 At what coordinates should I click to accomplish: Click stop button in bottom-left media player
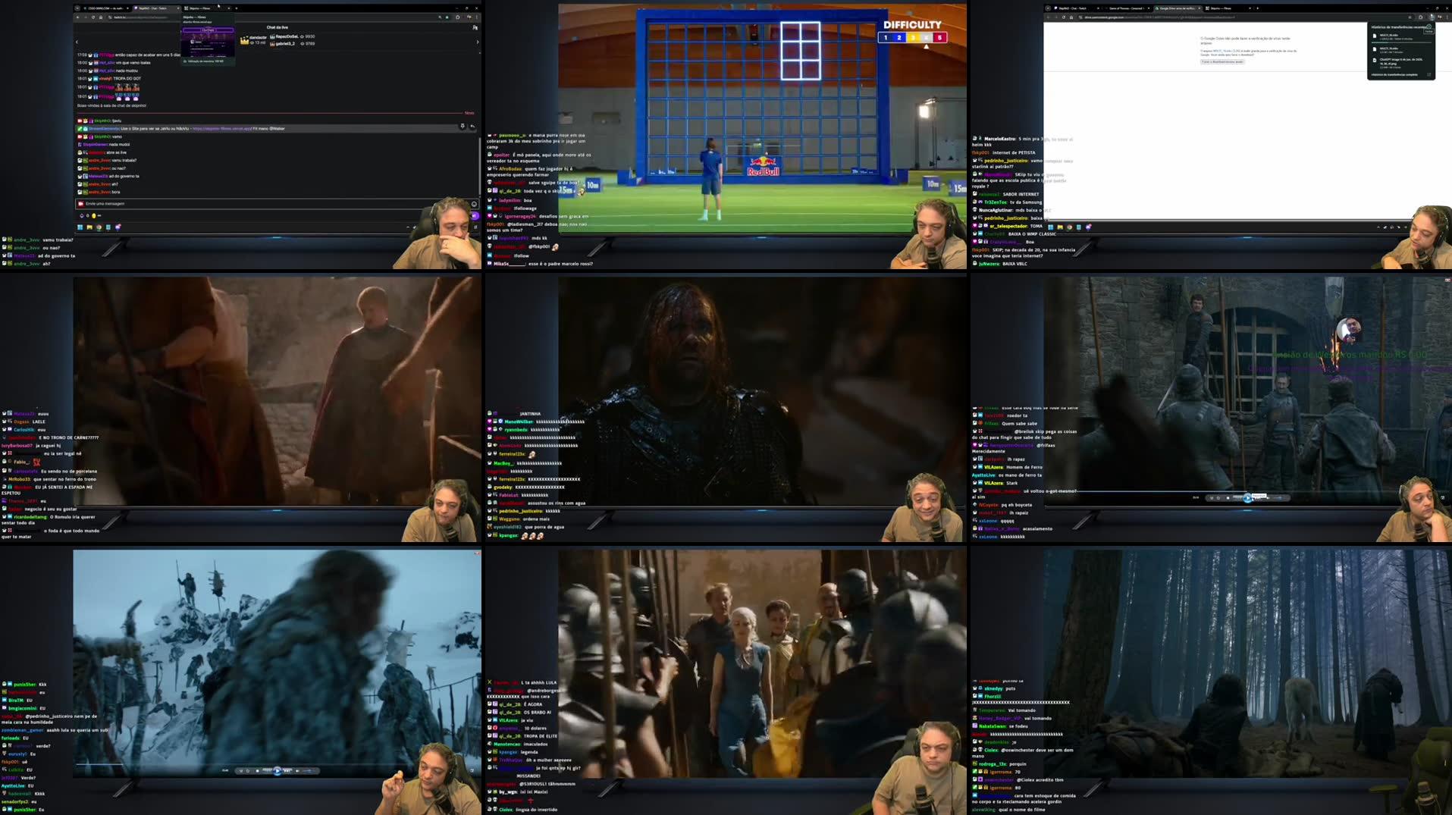[x=257, y=771]
